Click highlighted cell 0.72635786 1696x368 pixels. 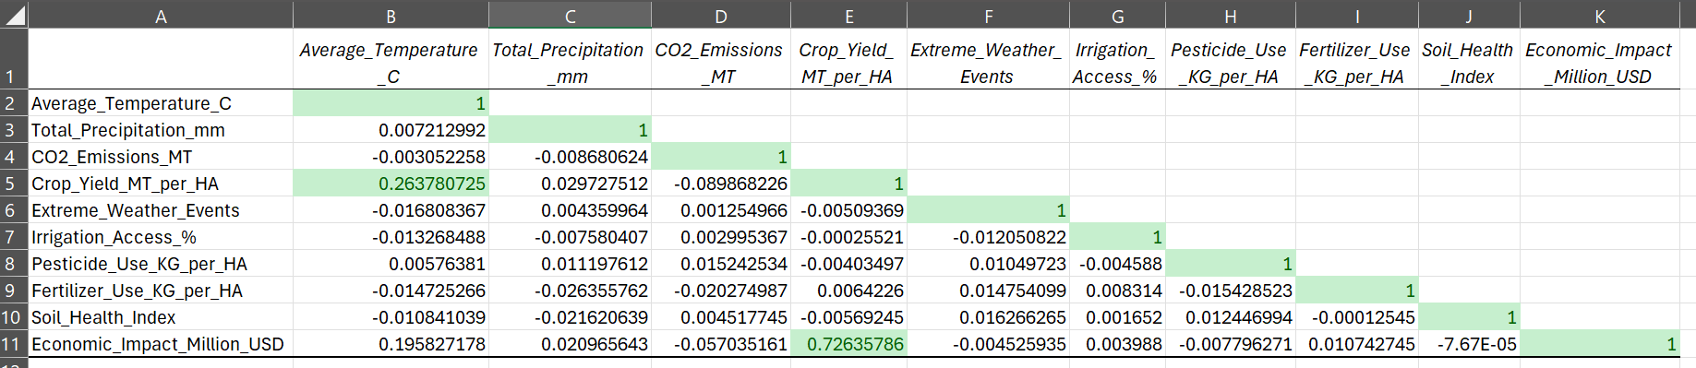click(848, 344)
